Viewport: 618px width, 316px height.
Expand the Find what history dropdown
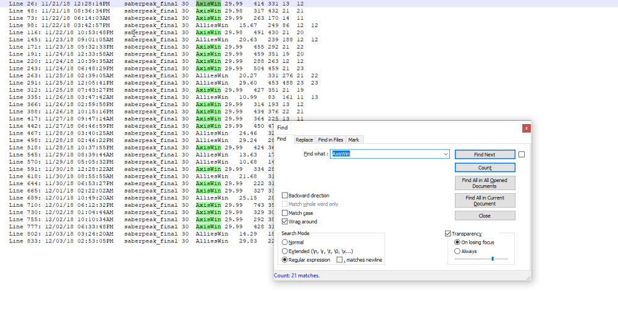(x=446, y=154)
